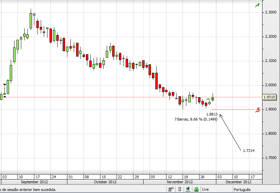This screenshot has width=280, height=193.
Task: Click the December 2012 month label
Action: point(239,182)
